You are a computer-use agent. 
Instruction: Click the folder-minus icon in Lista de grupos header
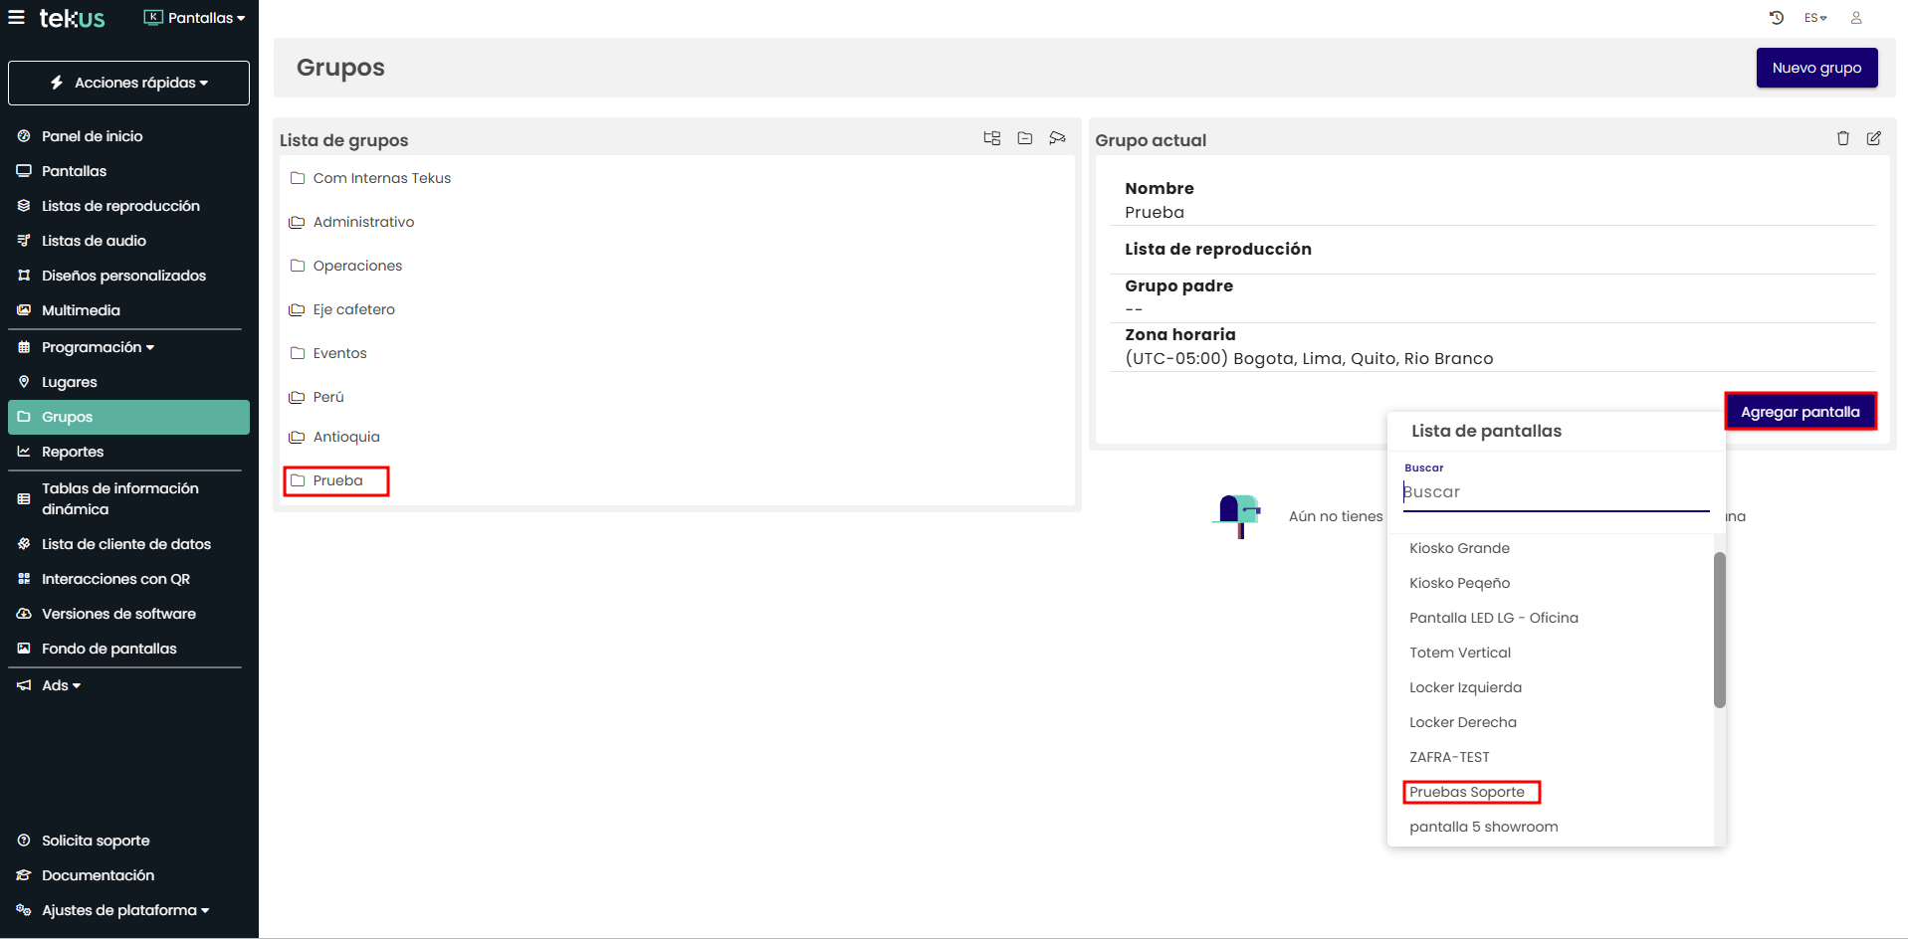[1024, 138]
